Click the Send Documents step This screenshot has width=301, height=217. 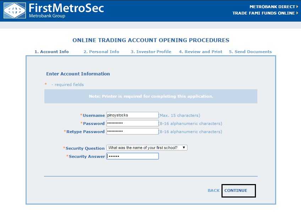click(251, 51)
